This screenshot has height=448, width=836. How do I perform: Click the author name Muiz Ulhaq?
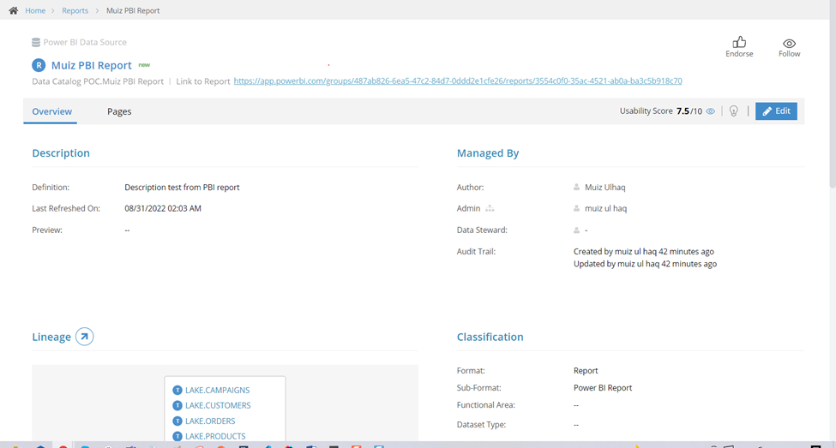[605, 187]
